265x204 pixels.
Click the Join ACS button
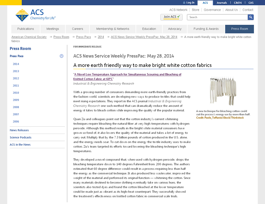[171, 17]
